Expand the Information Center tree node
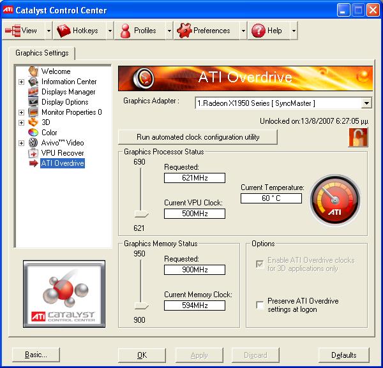383x368 pixels. [x=22, y=82]
